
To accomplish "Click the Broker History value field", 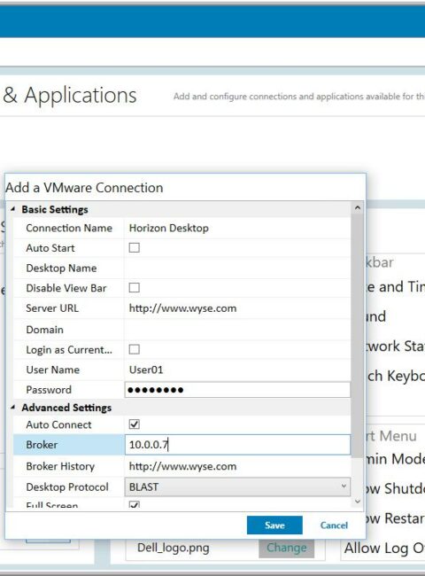I will tap(237, 466).
